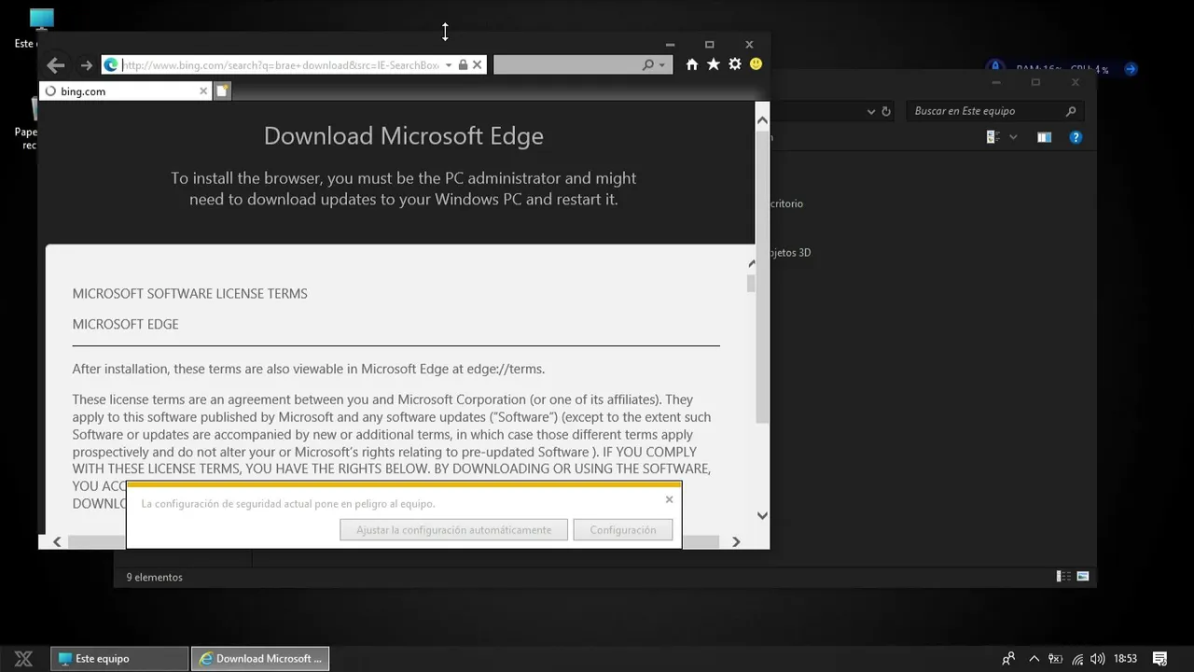
Task: Open Favorites with the star icon
Action: point(713,64)
